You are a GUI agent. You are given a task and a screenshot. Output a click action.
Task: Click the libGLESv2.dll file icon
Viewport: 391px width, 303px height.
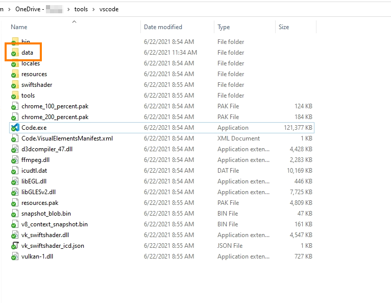[15, 192]
